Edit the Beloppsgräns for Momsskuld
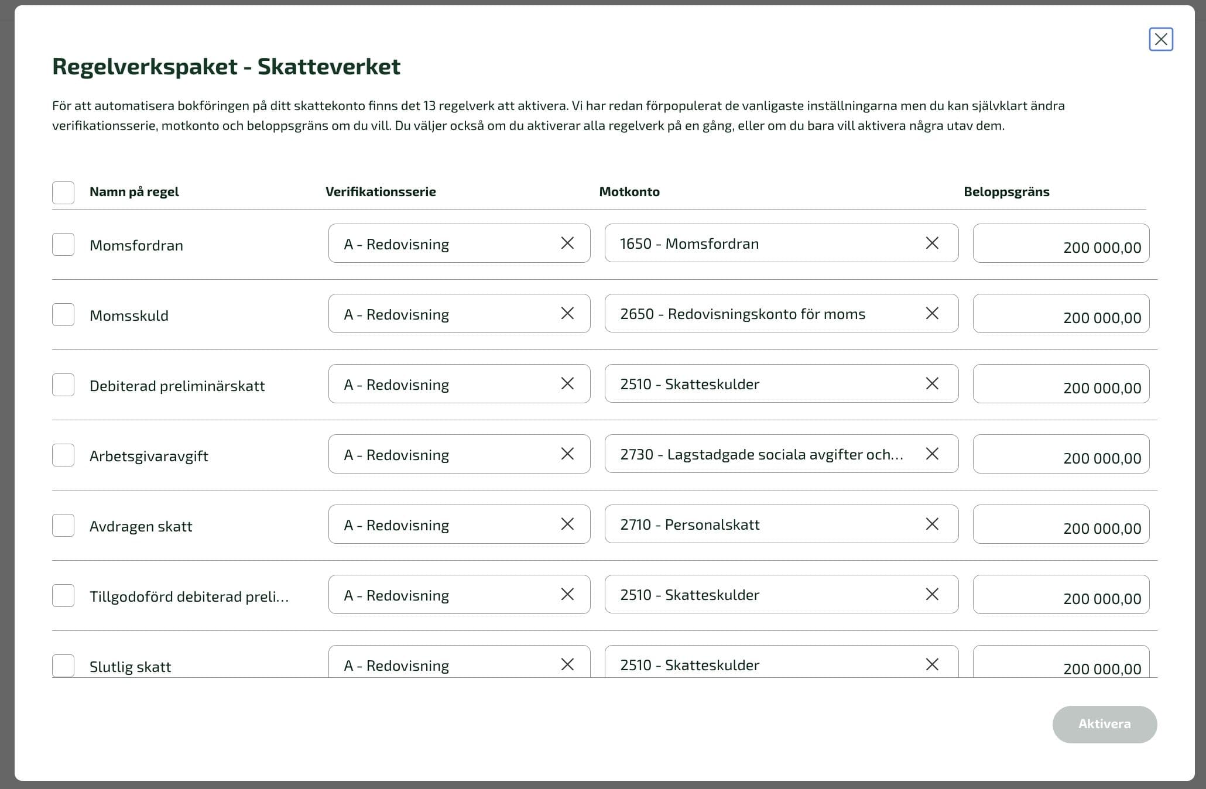This screenshot has width=1206, height=789. pyautogui.click(x=1061, y=314)
